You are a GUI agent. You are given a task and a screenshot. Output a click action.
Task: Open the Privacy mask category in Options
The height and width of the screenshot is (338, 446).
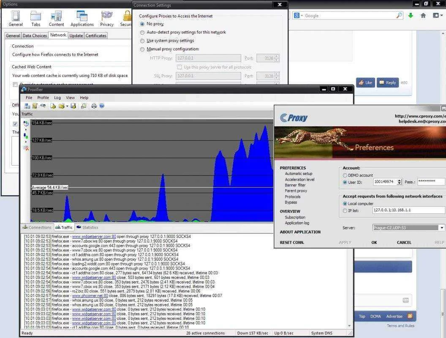click(x=107, y=19)
